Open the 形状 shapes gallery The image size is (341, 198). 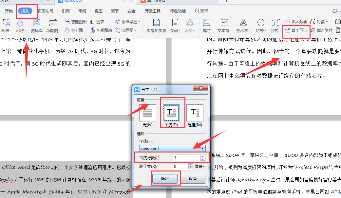click(21, 26)
